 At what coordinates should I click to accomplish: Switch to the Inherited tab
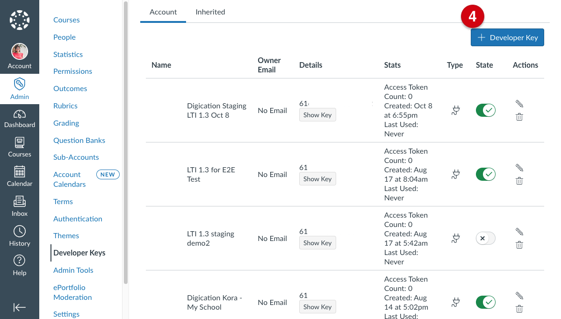pyautogui.click(x=210, y=12)
